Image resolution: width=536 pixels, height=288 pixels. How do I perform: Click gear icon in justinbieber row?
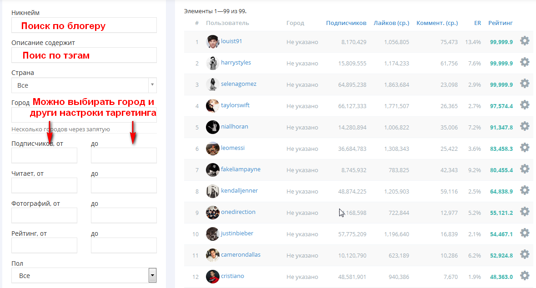click(x=525, y=233)
